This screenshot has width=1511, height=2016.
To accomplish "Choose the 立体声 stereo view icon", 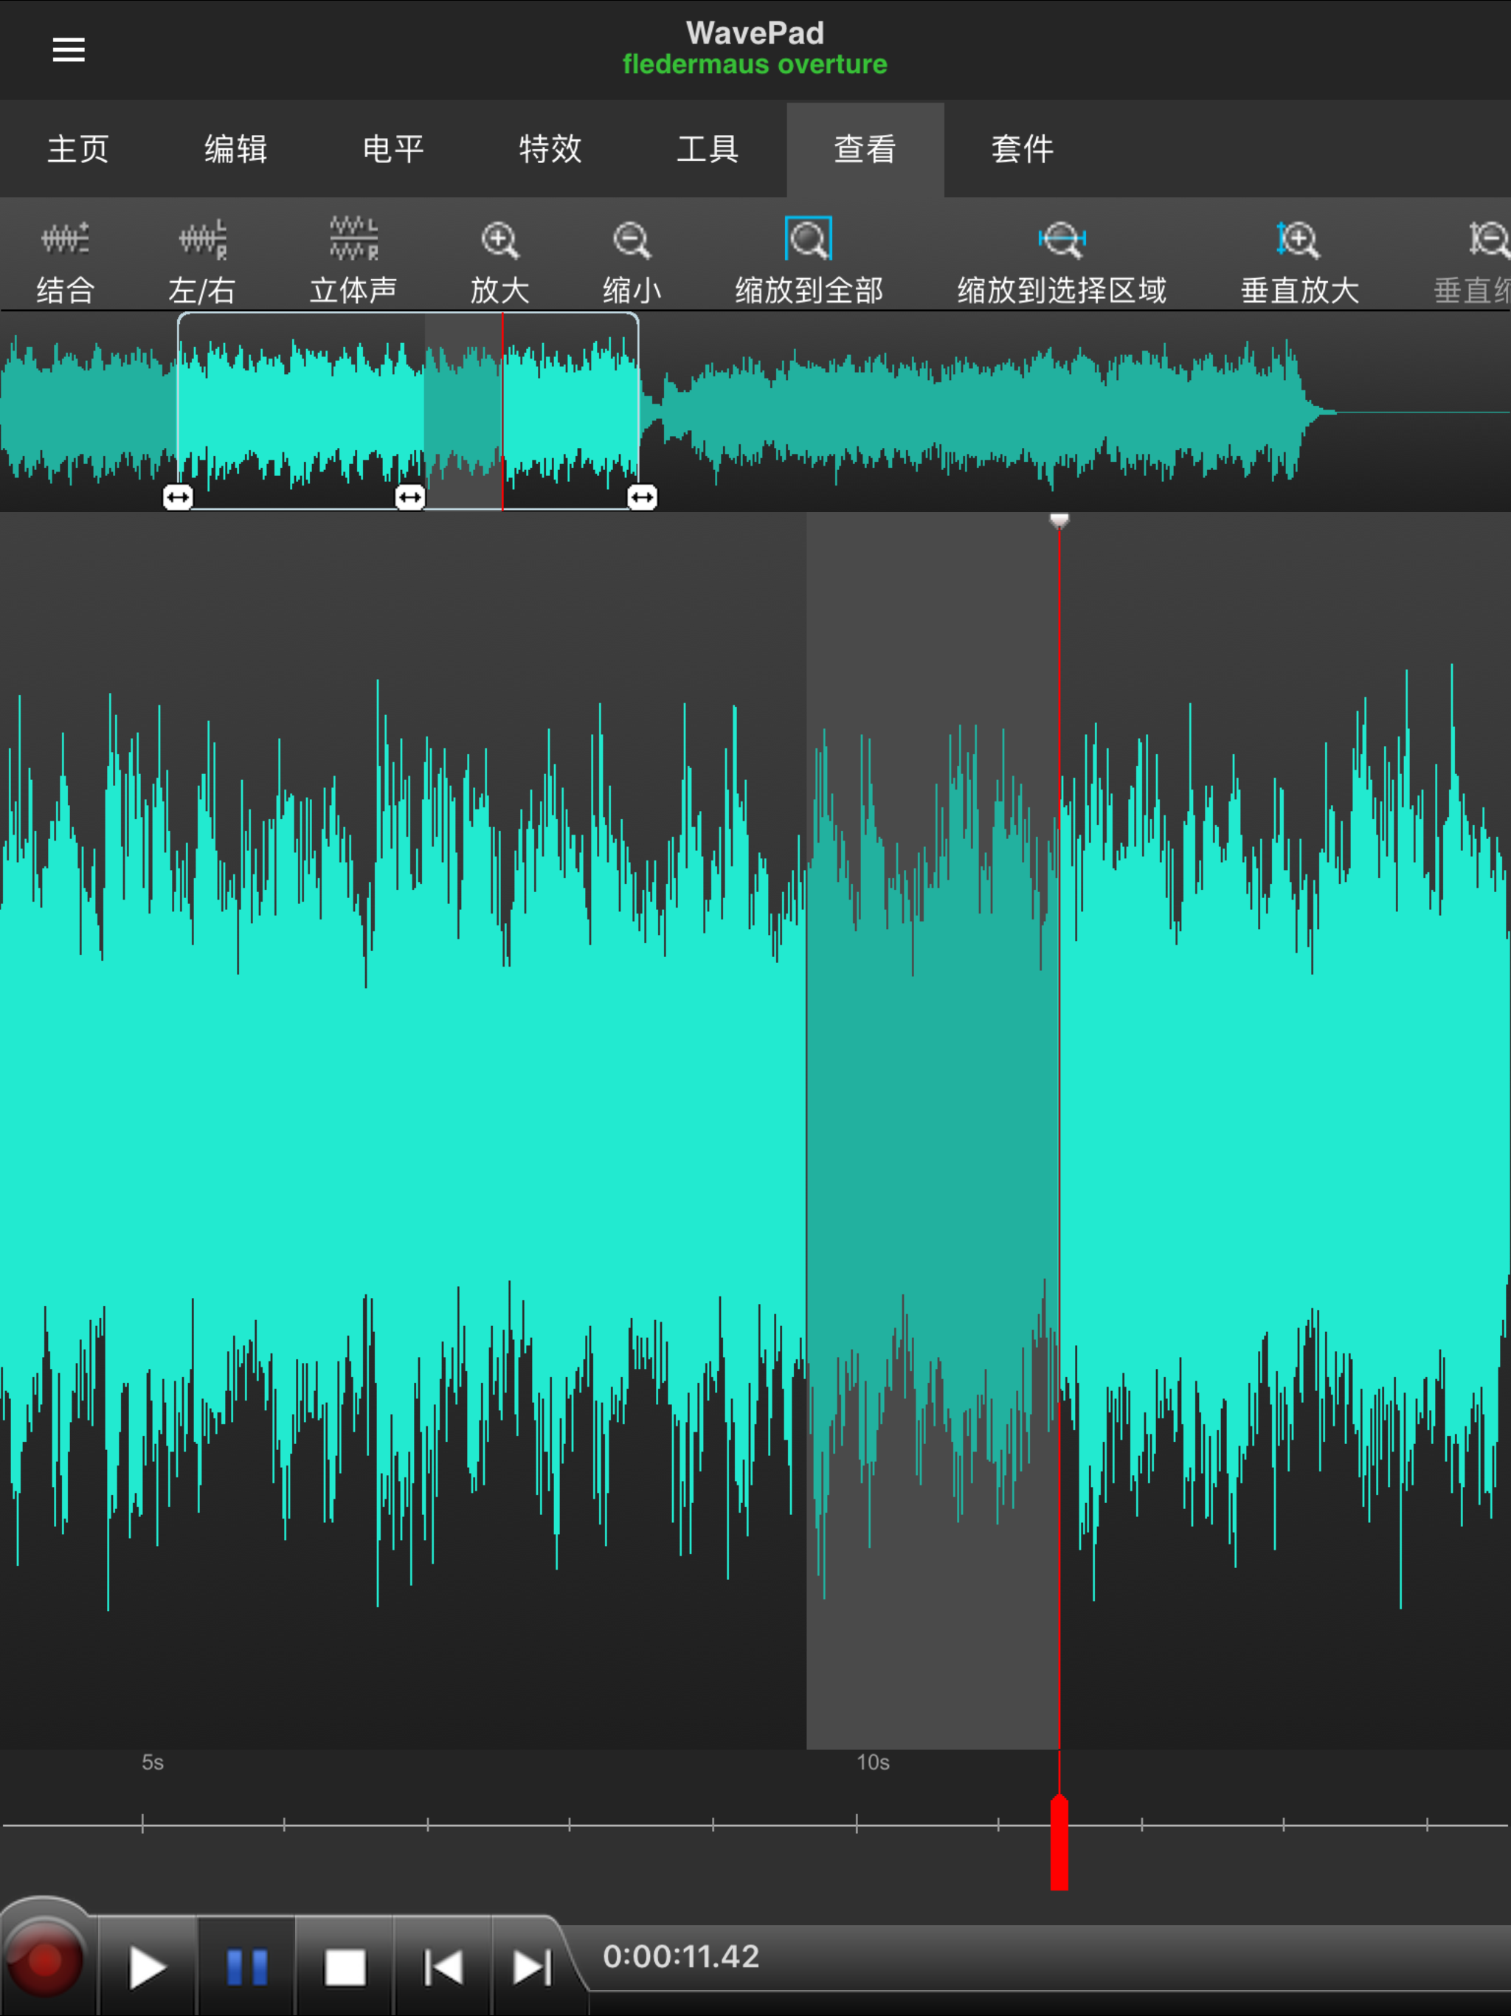I will tap(353, 261).
